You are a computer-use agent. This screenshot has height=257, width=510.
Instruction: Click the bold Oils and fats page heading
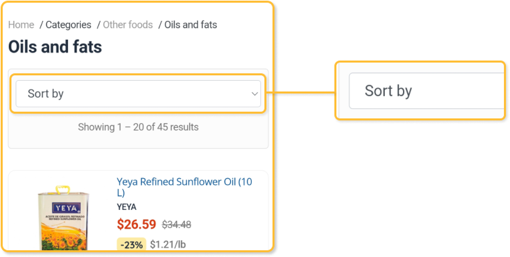[x=55, y=47]
